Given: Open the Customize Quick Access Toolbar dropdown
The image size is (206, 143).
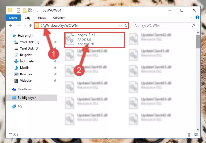Looking at the screenshot, I should pyautogui.click(x=38, y=10).
